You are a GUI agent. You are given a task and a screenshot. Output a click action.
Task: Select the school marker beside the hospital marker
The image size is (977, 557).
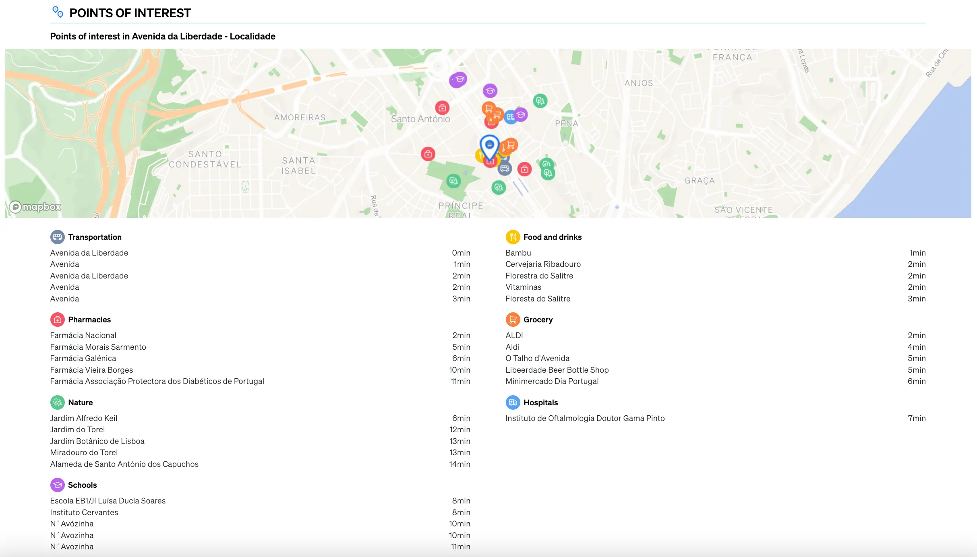tap(521, 115)
